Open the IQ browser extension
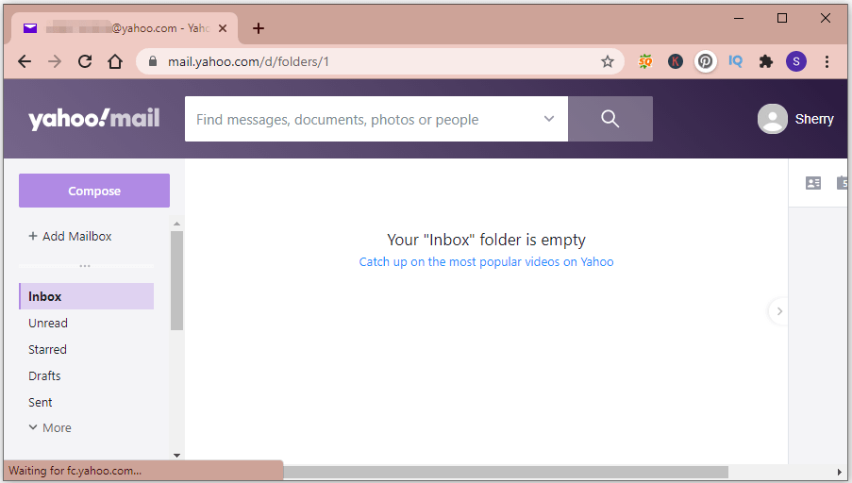 click(x=735, y=61)
